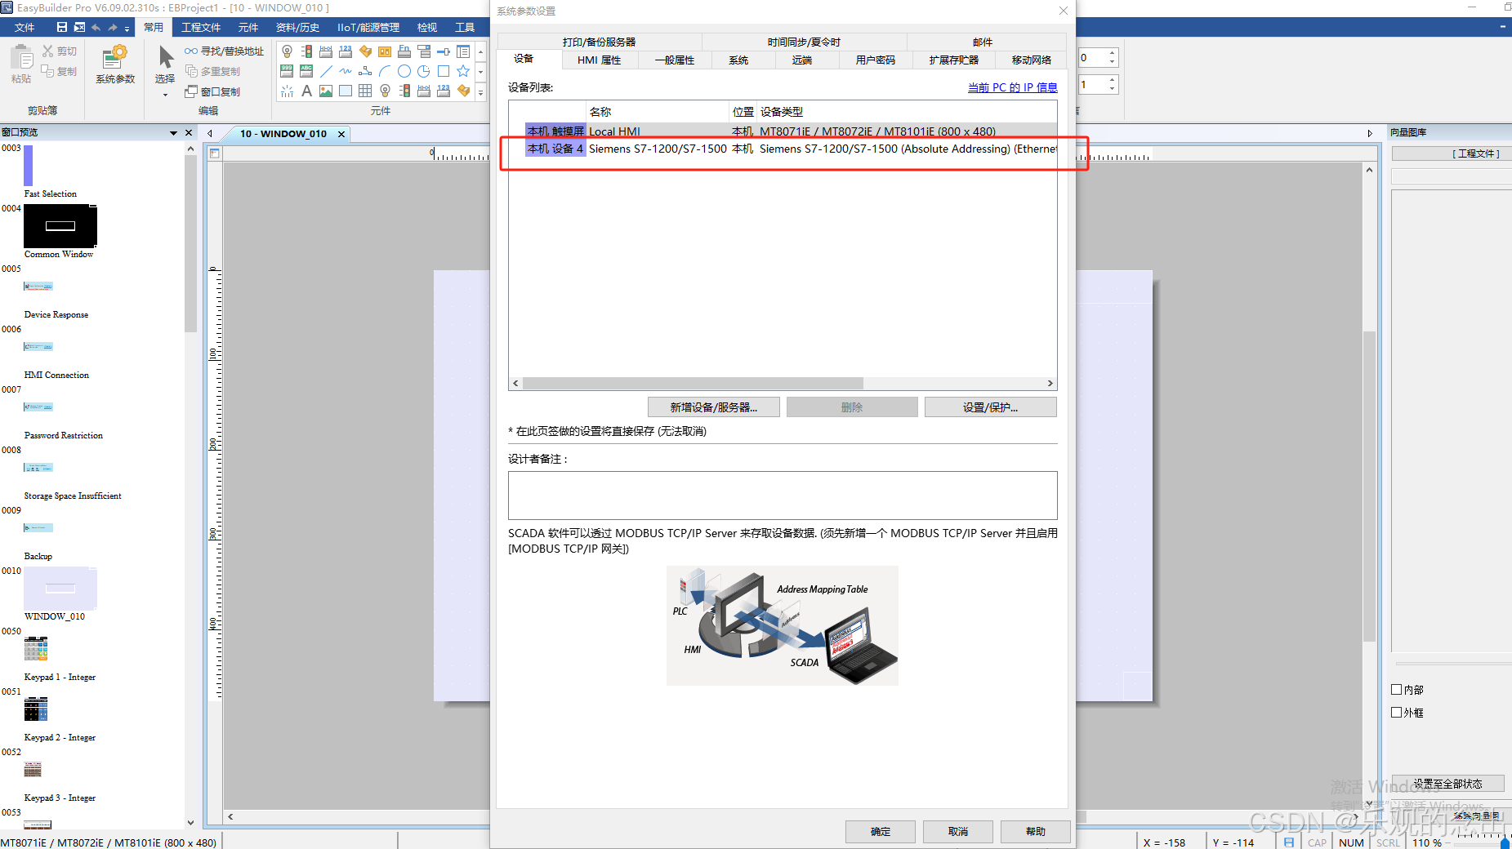Select the slider object icon in gallery
The image size is (1512, 849).
point(444,51)
